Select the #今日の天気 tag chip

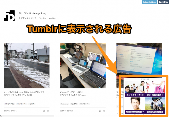[10, 104]
